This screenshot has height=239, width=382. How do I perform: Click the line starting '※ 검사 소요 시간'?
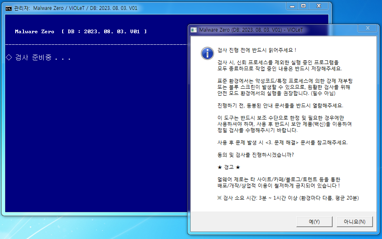tap(288, 198)
